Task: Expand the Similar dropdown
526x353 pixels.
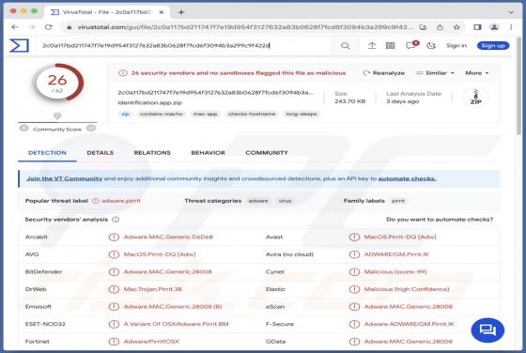Action: coord(435,73)
